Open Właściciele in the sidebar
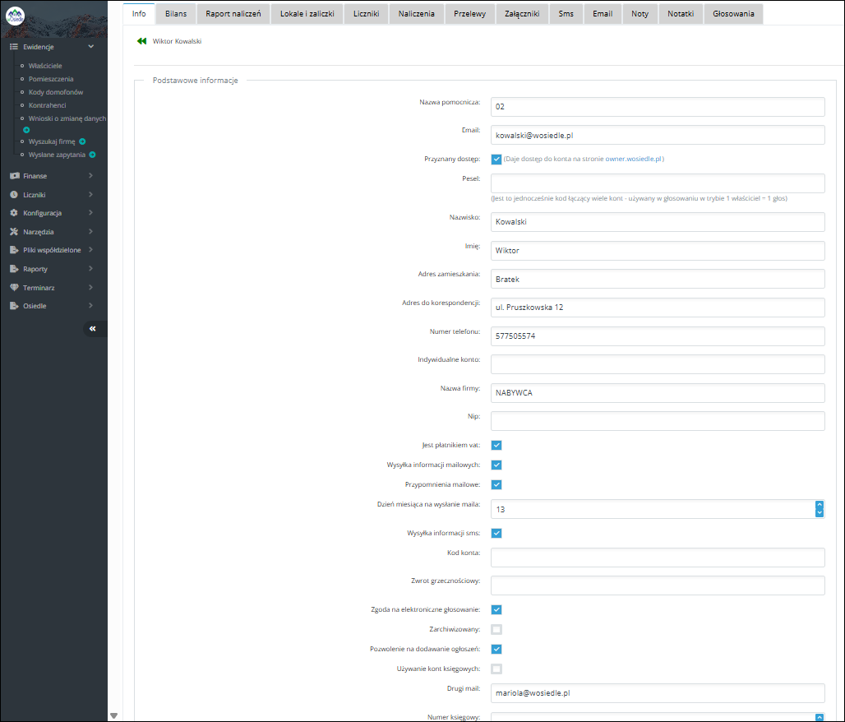The width and height of the screenshot is (845, 722). pyautogui.click(x=45, y=65)
